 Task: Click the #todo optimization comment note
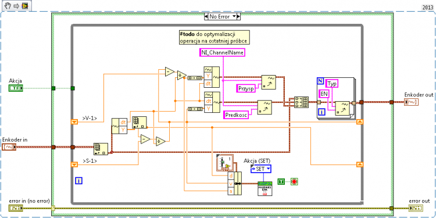[x=213, y=38]
